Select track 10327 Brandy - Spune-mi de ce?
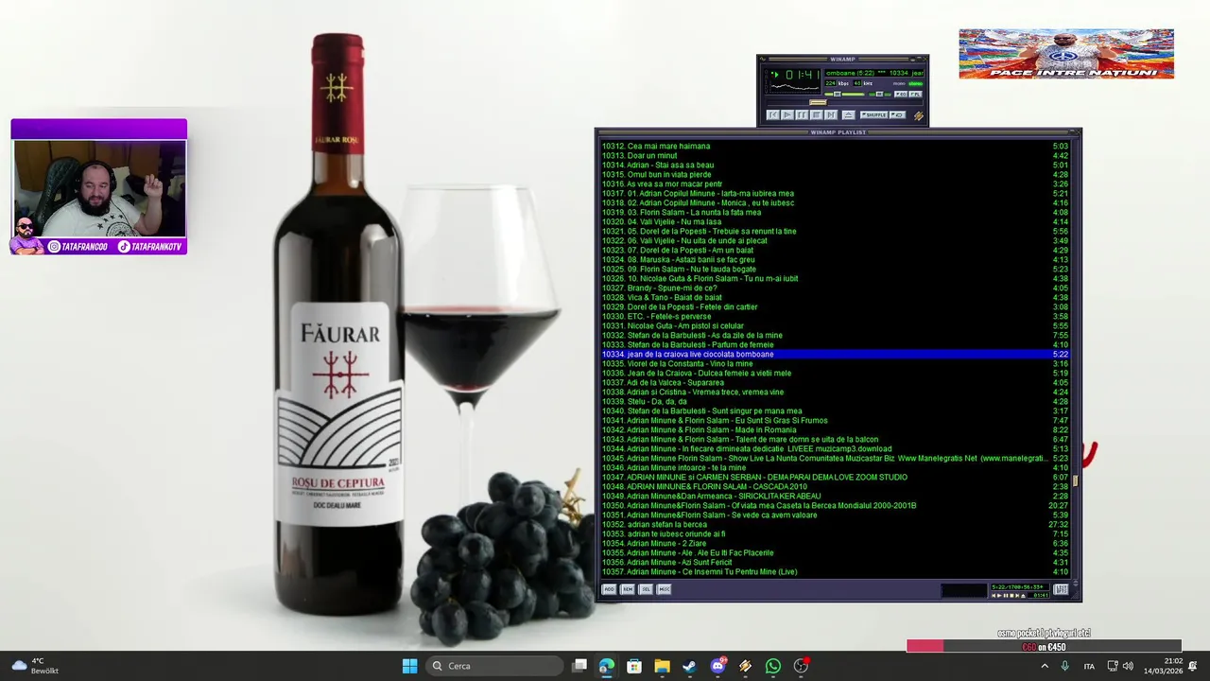Image resolution: width=1210 pixels, height=681 pixels. pos(835,288)
